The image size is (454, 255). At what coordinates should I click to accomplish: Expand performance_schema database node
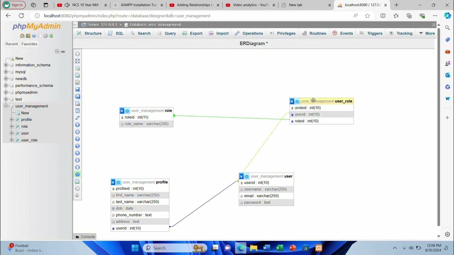coord(6,85)
